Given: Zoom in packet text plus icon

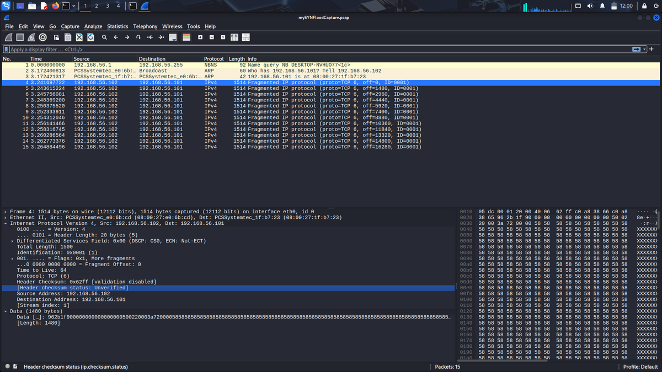Looking at the screenshot, I should (200, 37).
